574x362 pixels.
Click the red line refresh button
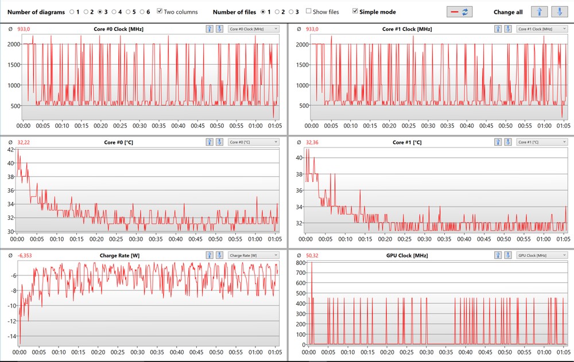click(x=459, y=11)
